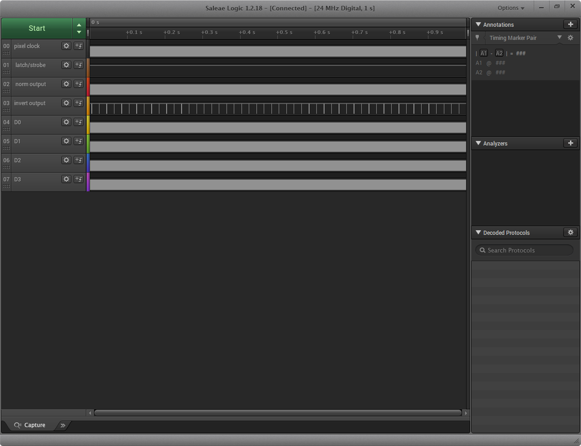Click the pixel clock channel label
This screenshot has height=446, width=581.
click(27, 46)
